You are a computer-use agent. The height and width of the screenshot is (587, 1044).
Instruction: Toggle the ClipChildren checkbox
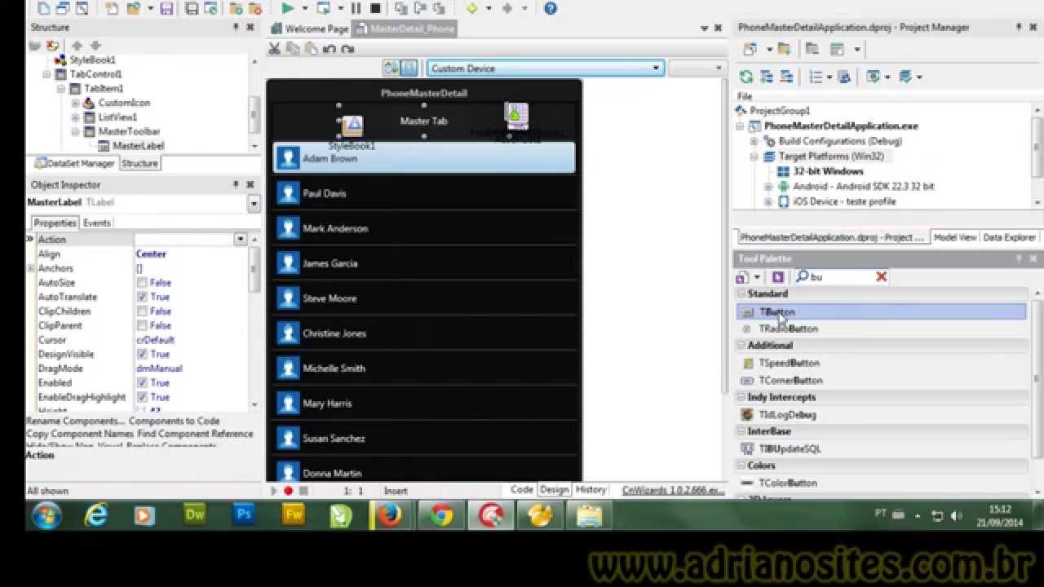coord(142,311)
